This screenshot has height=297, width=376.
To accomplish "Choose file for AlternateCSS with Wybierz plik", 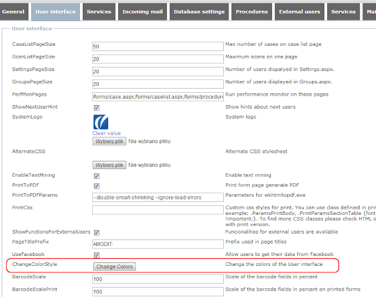I will [109, 165].
